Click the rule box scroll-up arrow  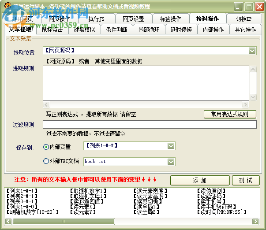point(253,69)
